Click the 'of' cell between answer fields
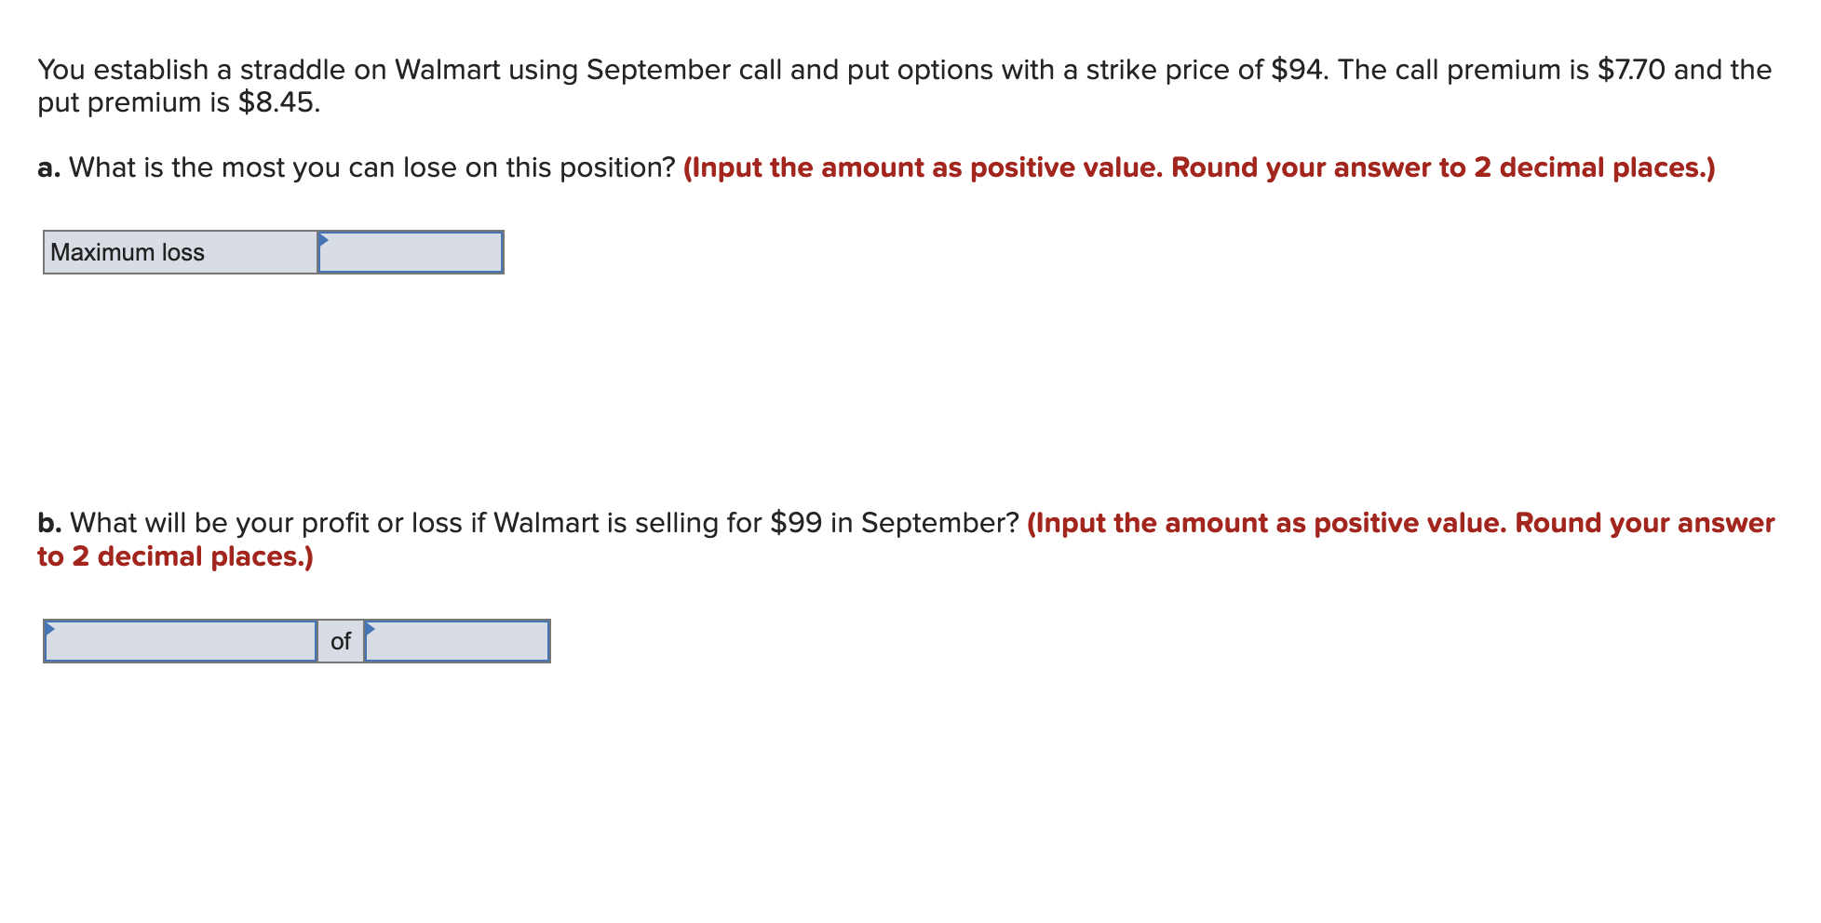1821x923 pixels. [x=341, y=641]
